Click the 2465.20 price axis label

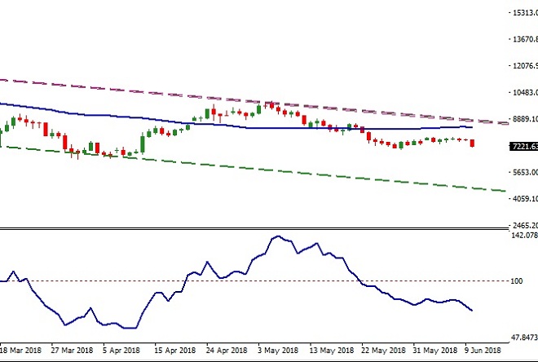(525, 226)
